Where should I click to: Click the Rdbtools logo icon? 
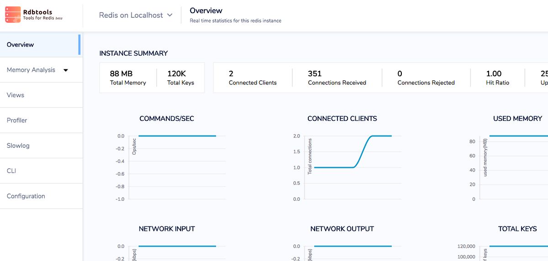click(x=13, y=15)
